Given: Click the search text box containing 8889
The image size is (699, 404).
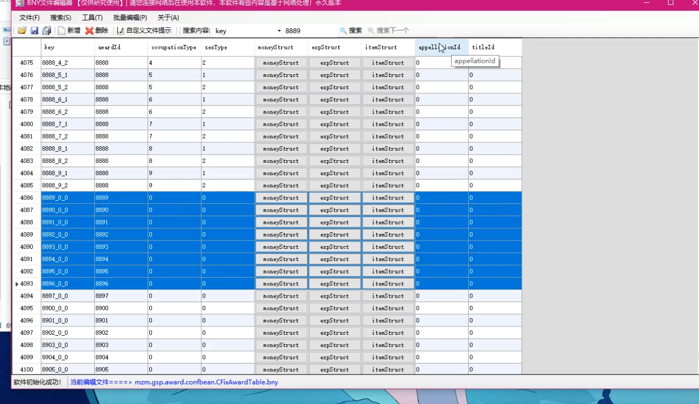Looking at the screenshot, I should click(310, 31).
